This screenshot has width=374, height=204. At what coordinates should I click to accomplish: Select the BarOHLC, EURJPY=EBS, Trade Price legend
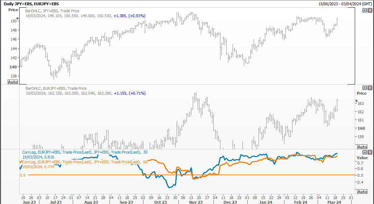(56, 88)
